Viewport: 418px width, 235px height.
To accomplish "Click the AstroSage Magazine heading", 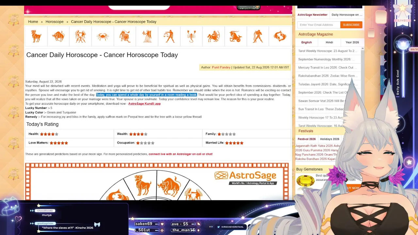I will [315, 34].
